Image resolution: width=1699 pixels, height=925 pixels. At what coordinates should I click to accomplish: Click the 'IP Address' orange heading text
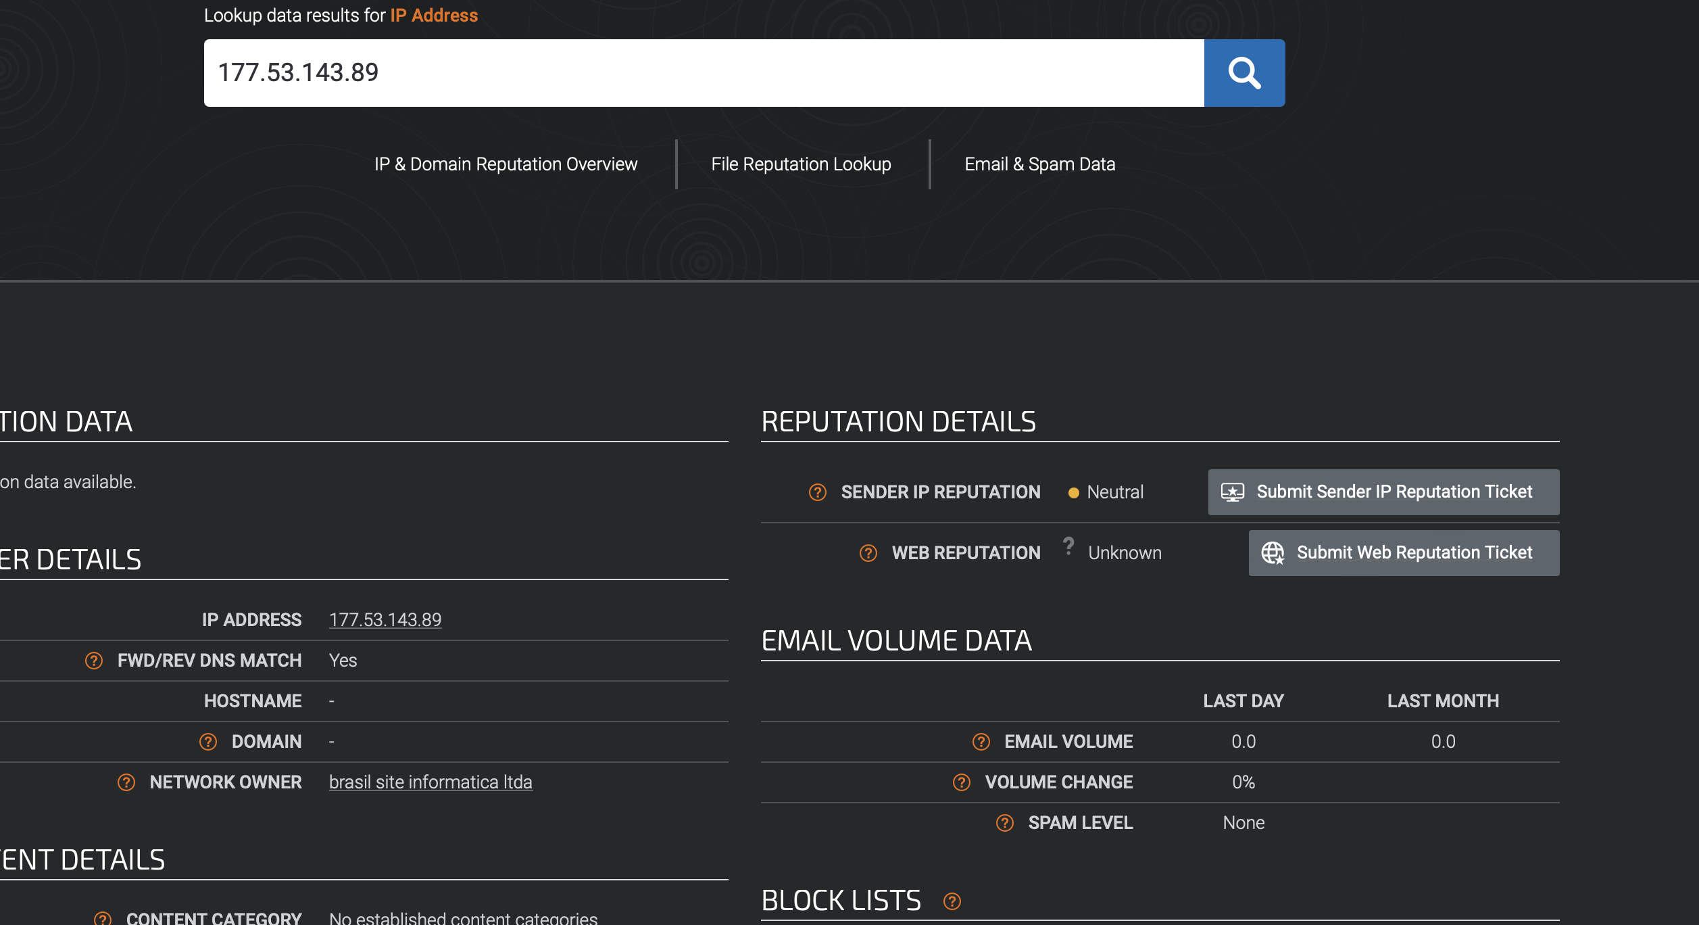pyautogui.click(x=434, y=16)
